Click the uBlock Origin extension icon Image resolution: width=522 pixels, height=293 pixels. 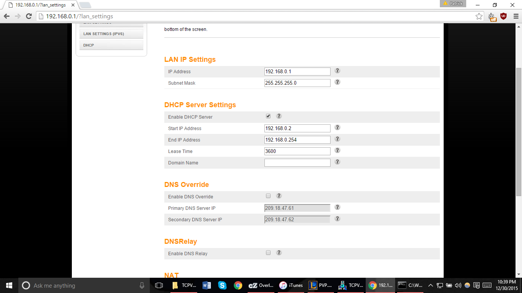click(x=503, y=16)
